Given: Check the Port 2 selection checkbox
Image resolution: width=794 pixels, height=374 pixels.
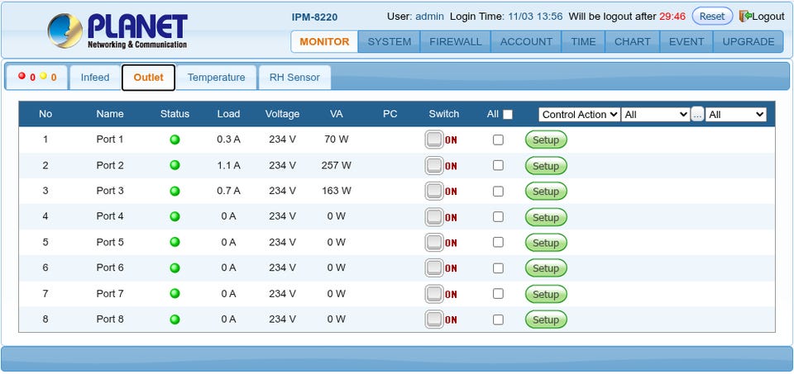Looking at the screenshot, I should (x=498, y=165).
